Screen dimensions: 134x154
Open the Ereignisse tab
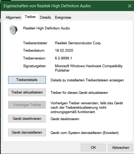(x=63, y=17)
